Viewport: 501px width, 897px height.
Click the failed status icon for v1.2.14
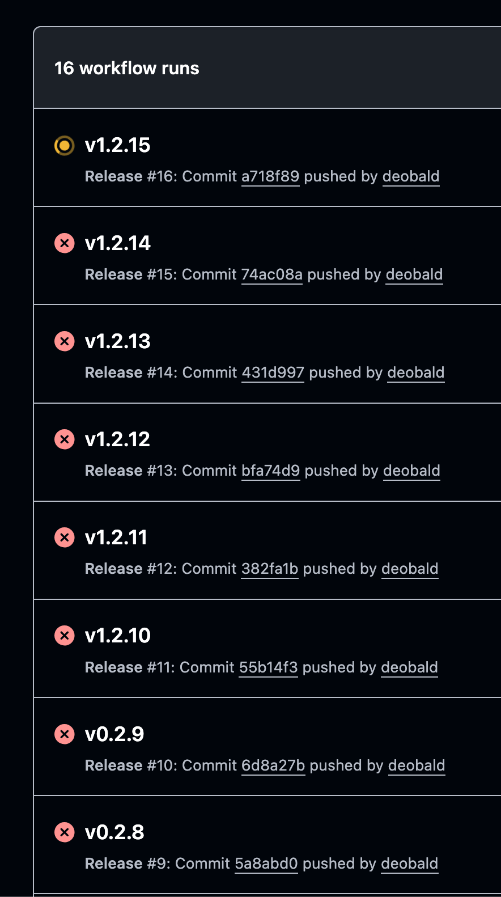(64, 244)
